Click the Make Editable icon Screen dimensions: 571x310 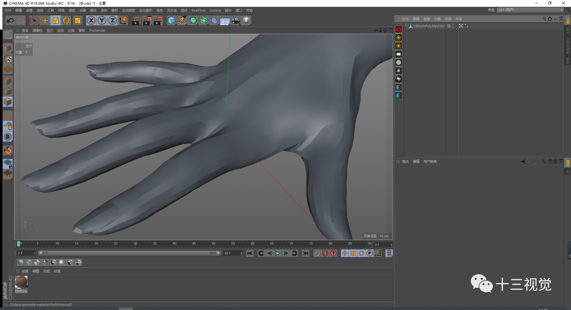(x=7, y=35)
